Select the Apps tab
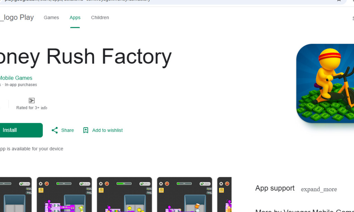 pyautogui.click(x=75, y=17)
